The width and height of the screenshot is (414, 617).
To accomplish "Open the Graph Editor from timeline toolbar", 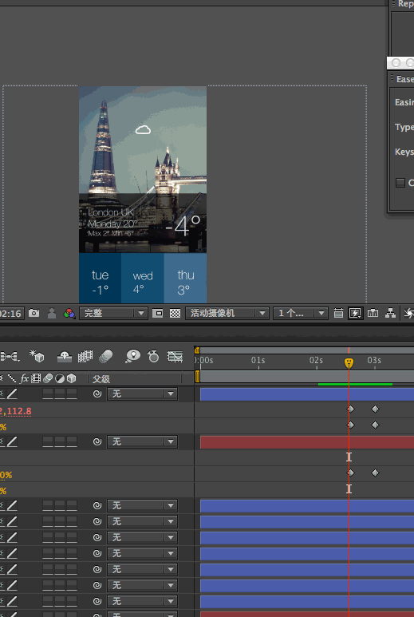I will (175, 357).
